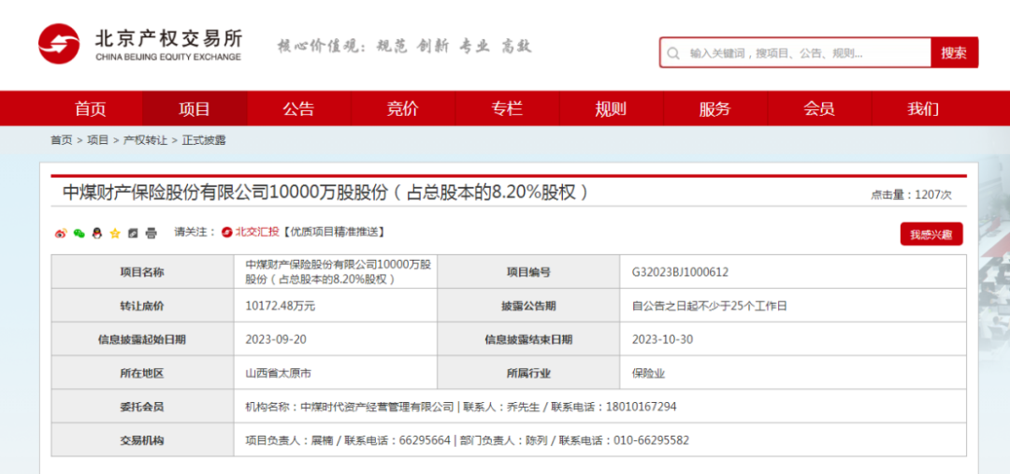Click the 项目名称 label cell

point(142,272)
